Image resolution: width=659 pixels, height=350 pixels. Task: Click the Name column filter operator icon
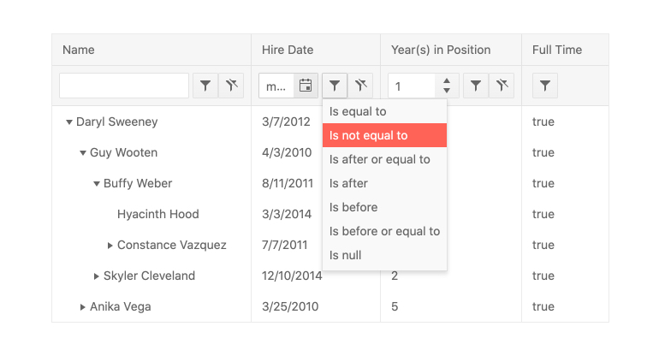point(205,86)
